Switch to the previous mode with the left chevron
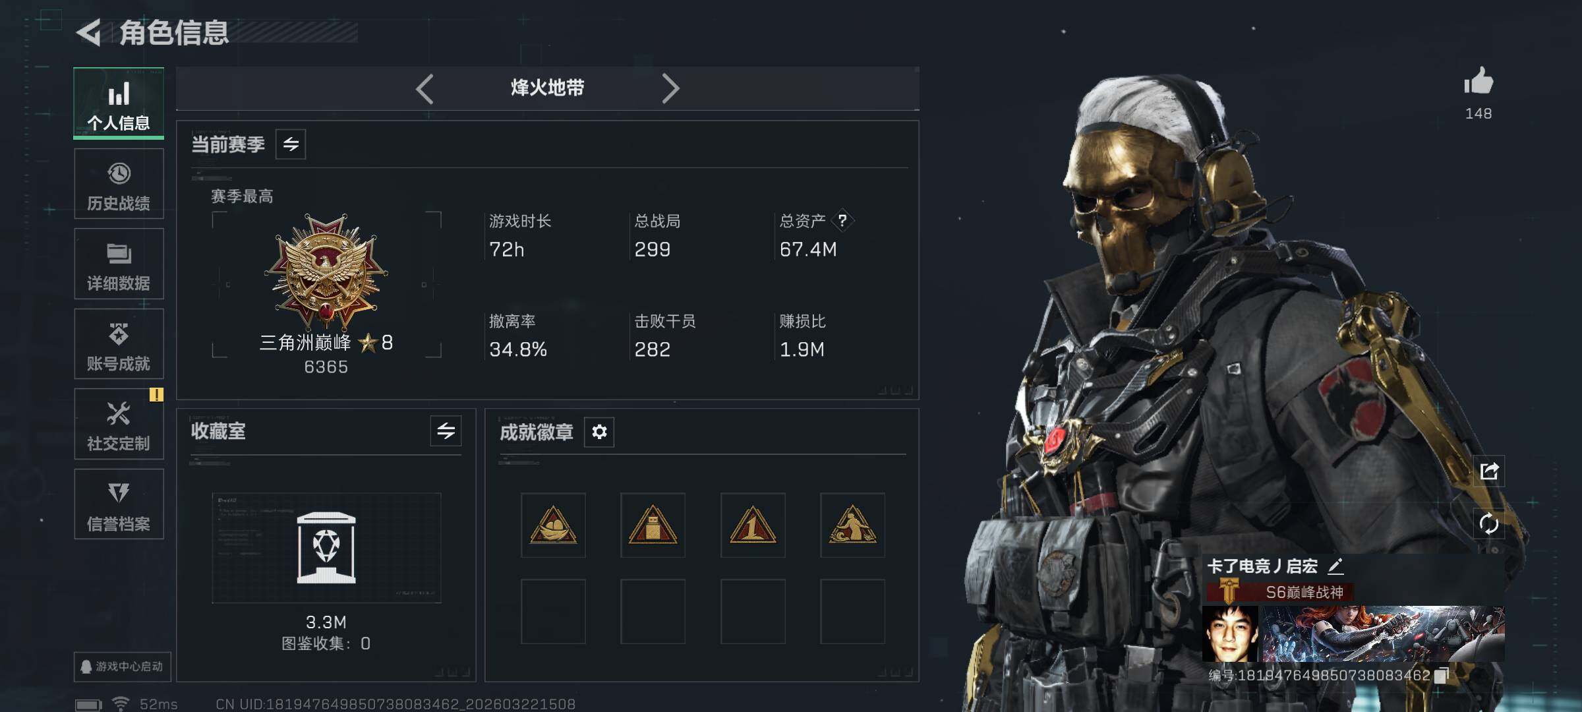1582x712 pixels. (425, 88)
